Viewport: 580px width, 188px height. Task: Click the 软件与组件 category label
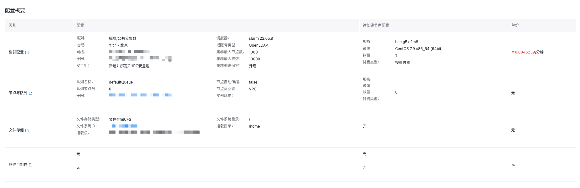(18, 165)
